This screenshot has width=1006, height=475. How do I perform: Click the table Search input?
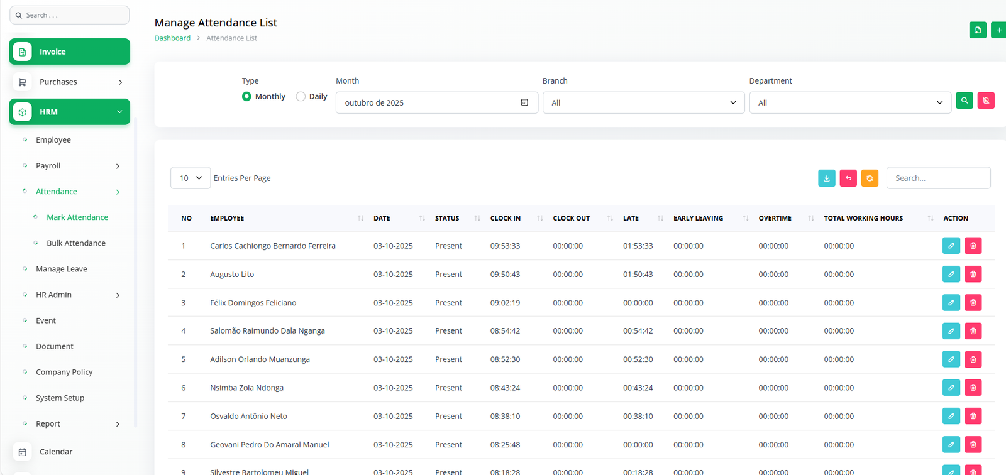click(x=938, y=178)
